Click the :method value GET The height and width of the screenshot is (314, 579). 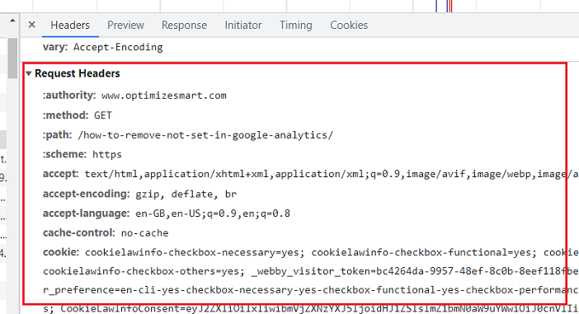pyautogui.click(x=102, y=115)
